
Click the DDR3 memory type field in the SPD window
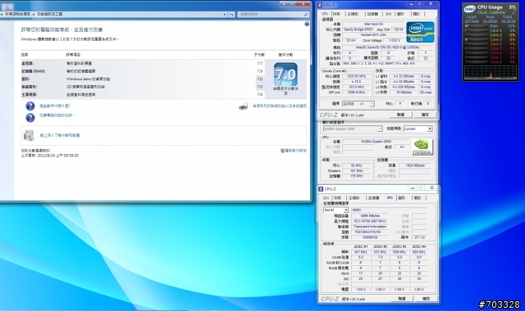389,210
